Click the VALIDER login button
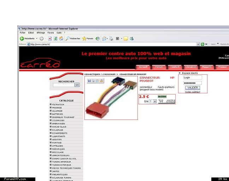 click(x=193, y=88)
